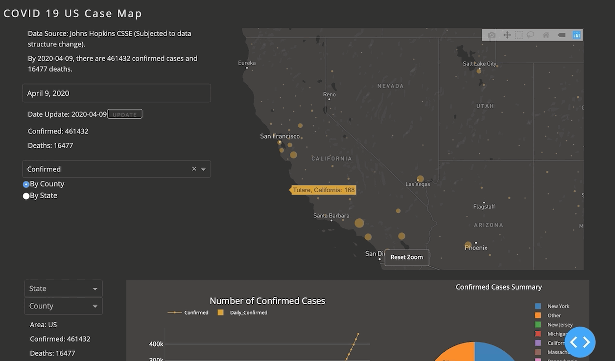Click the Massachusetts brown legend swatch
This screenshot has width=615, height=361.
(x=538, y=352)
